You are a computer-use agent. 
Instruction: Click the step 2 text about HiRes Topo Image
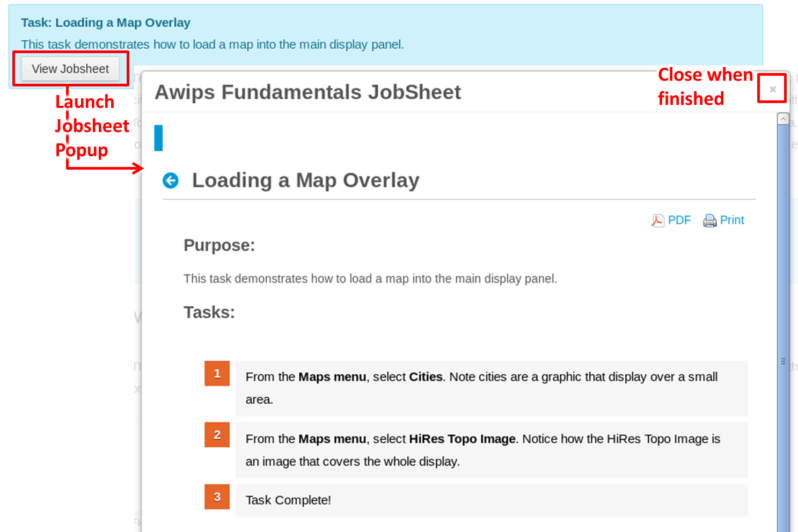(483, 450)
